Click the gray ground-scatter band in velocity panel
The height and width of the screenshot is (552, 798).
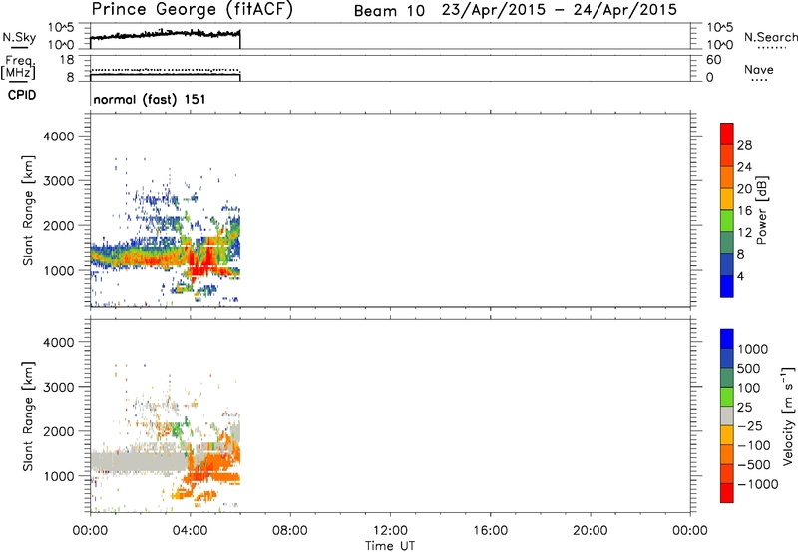click(138, 461)
